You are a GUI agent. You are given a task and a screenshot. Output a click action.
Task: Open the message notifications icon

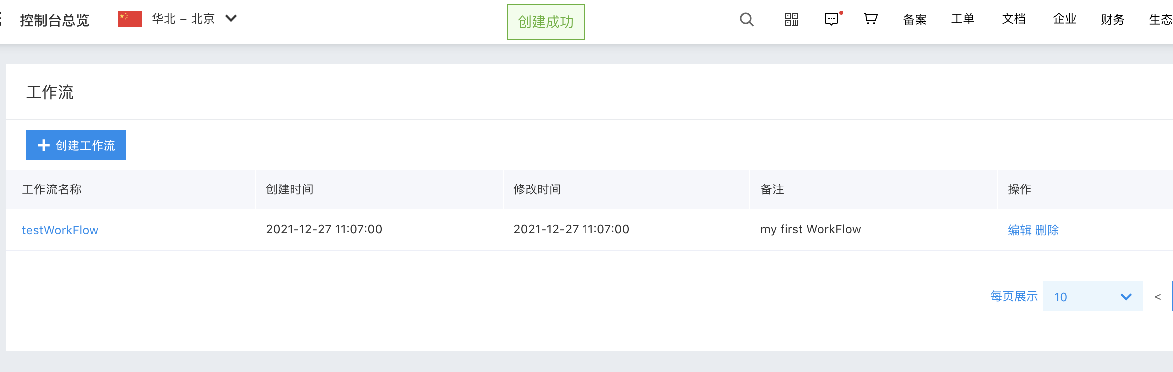point(832,19)
